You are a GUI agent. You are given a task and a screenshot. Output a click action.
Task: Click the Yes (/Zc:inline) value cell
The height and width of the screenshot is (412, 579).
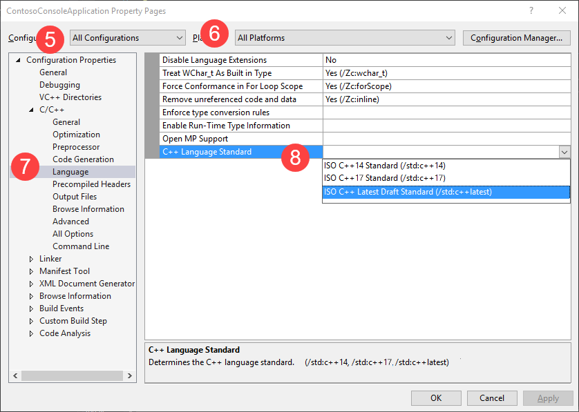point(447,99)
